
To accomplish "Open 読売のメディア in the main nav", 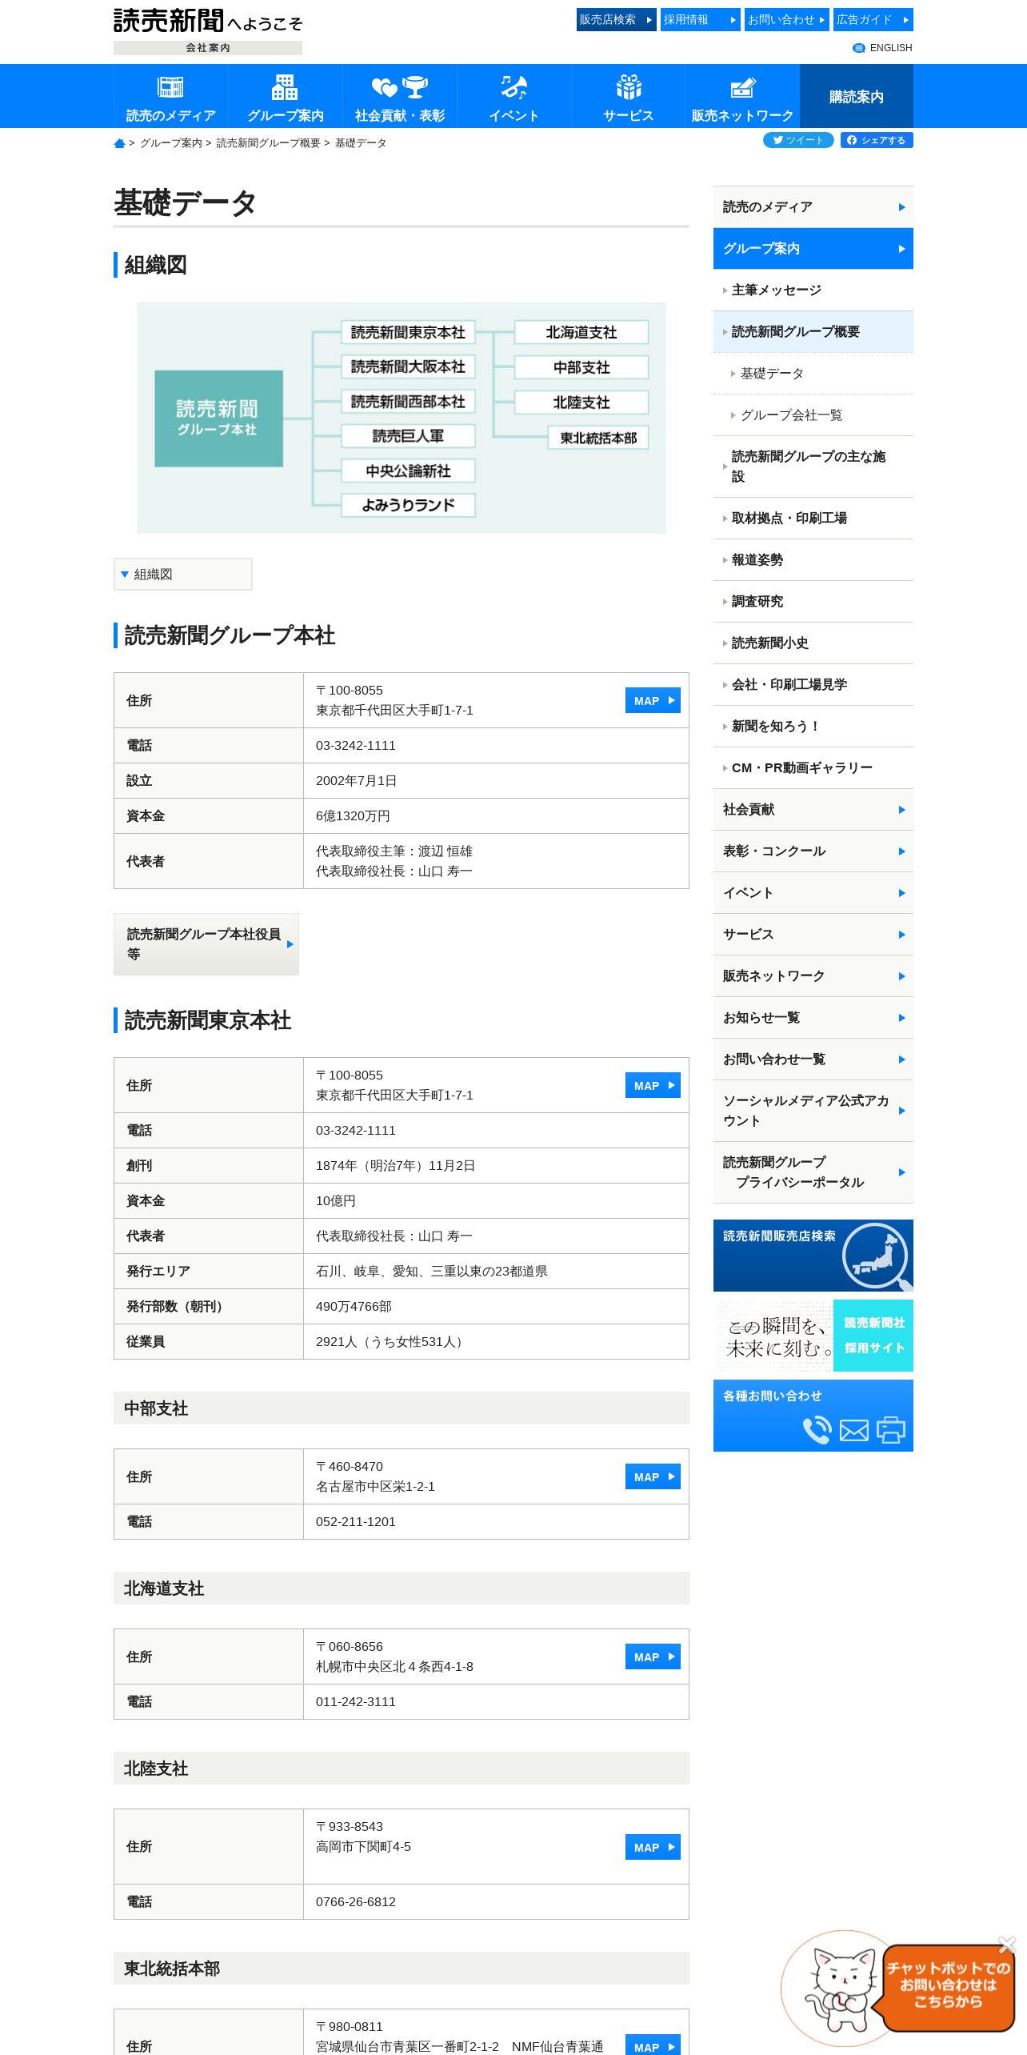I will [170, 96].
